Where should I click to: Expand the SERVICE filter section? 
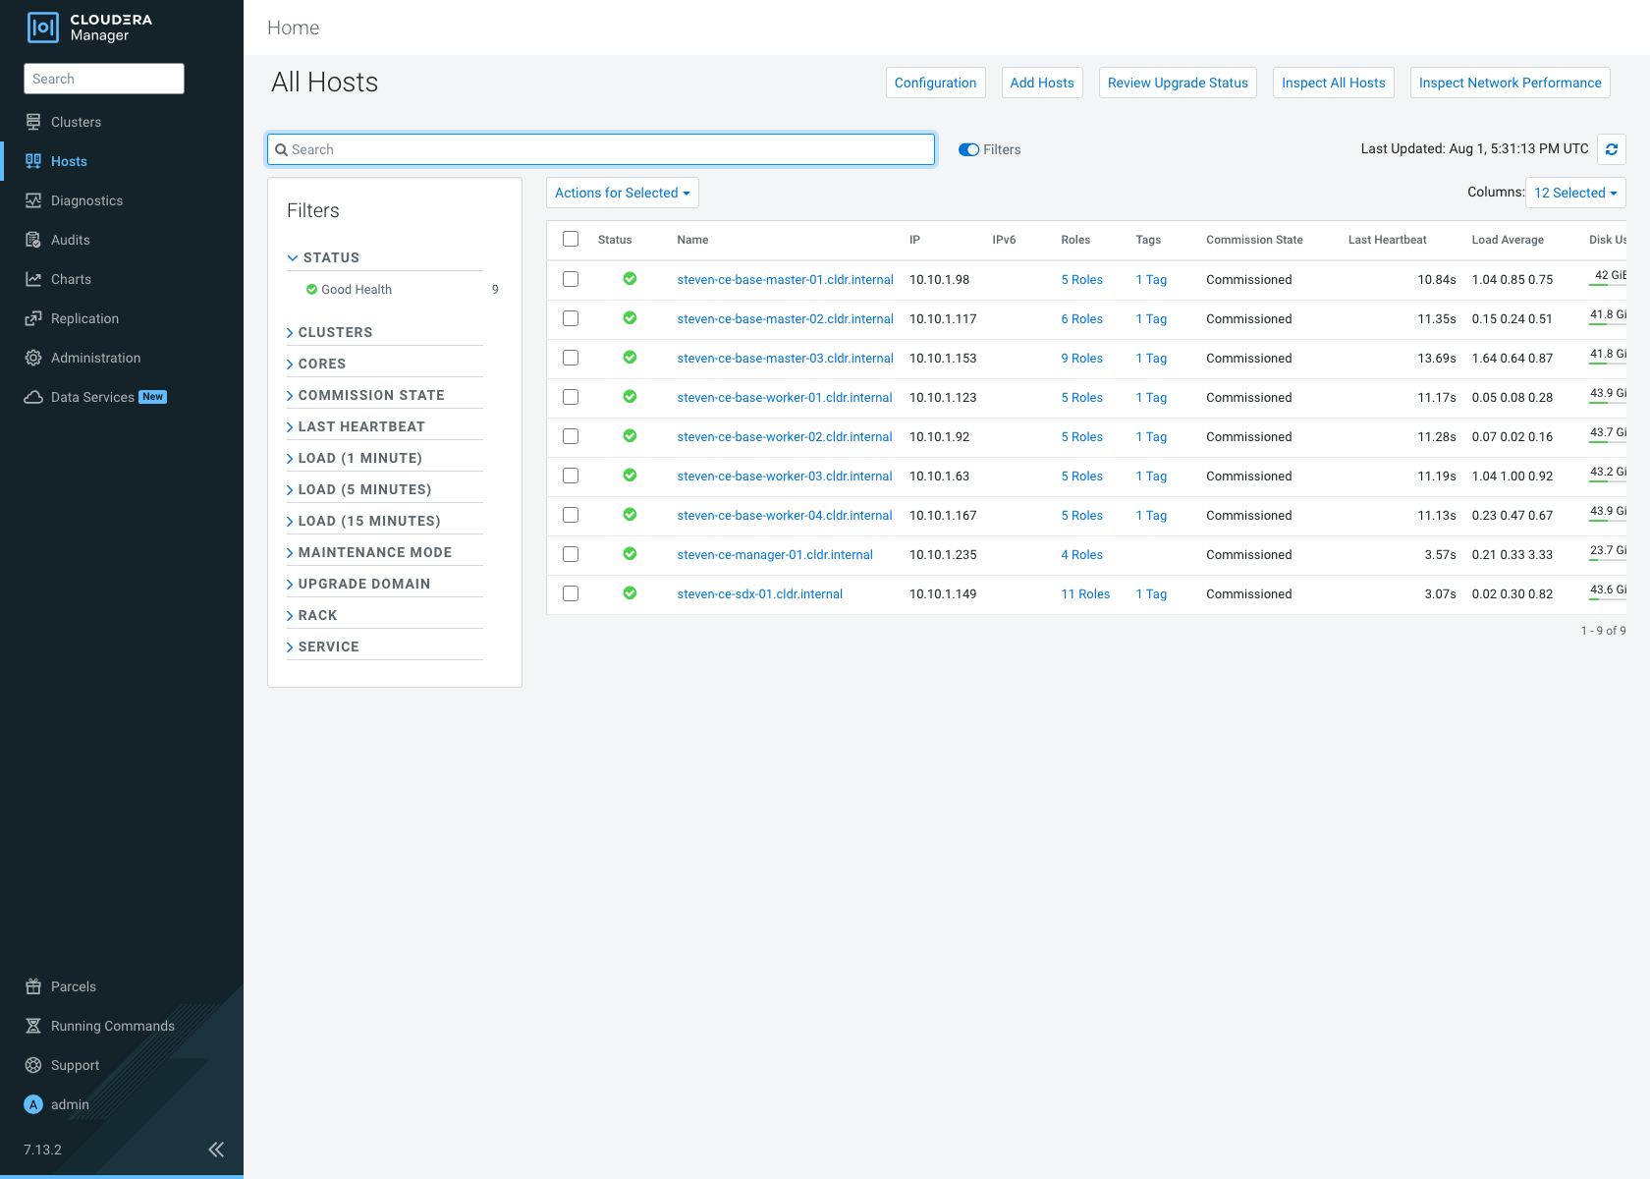click(385, 646)
